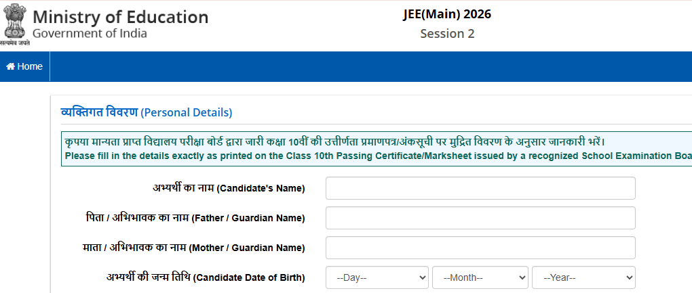Open the Home navigation menu item

coord(24,66)
